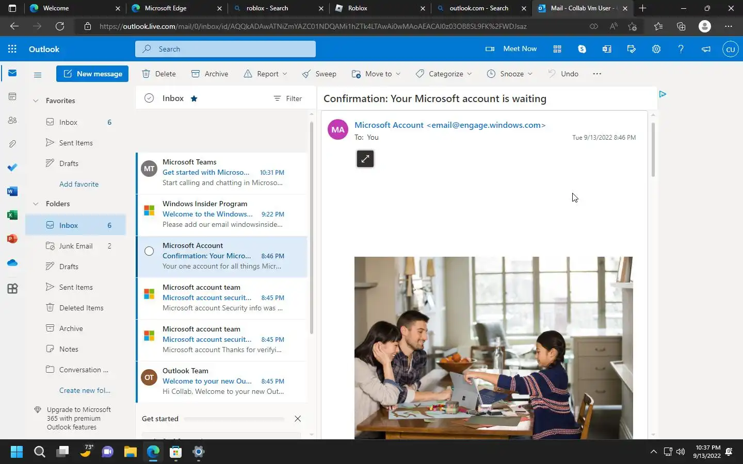Screen dimensions: 743x464
Task: Open File Explorer from the taskbar
Action: point(130,452)
